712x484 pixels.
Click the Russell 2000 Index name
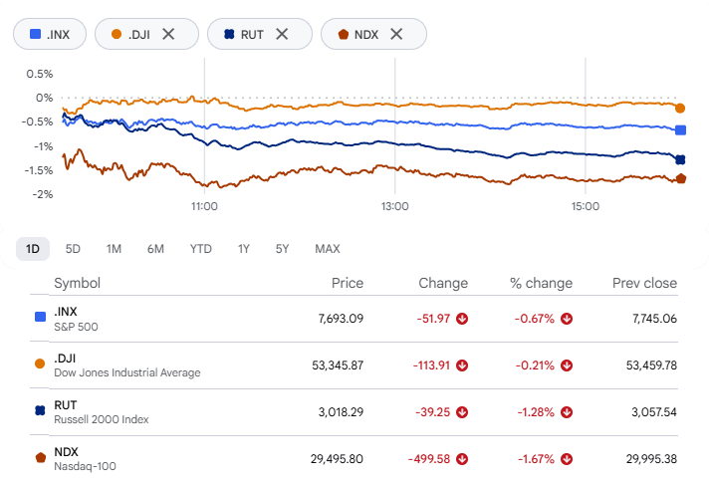102,419
